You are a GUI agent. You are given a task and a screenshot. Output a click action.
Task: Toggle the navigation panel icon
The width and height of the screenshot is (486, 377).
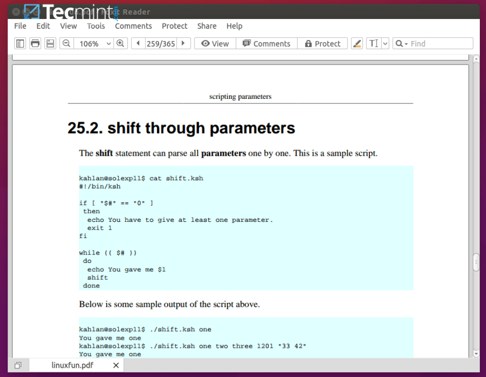[x=20, y=44]
